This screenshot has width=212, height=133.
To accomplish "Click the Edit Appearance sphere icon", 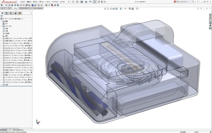I will tap(130, 9).
